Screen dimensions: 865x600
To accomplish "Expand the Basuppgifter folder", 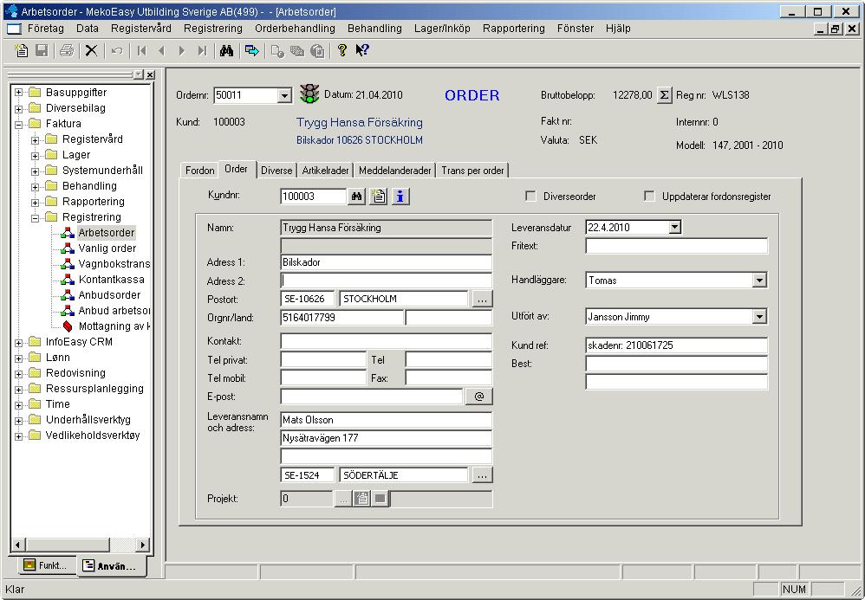I will [x=19, y=92].
